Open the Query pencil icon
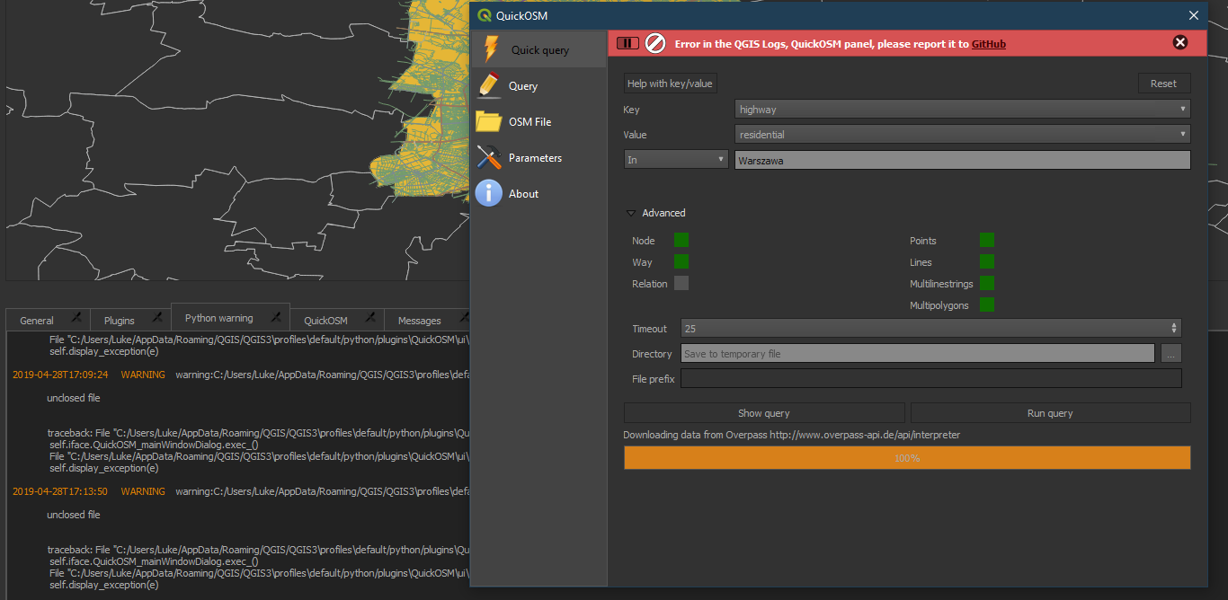The width and height of the screenshot is (1228, 600). coord(489,85)
